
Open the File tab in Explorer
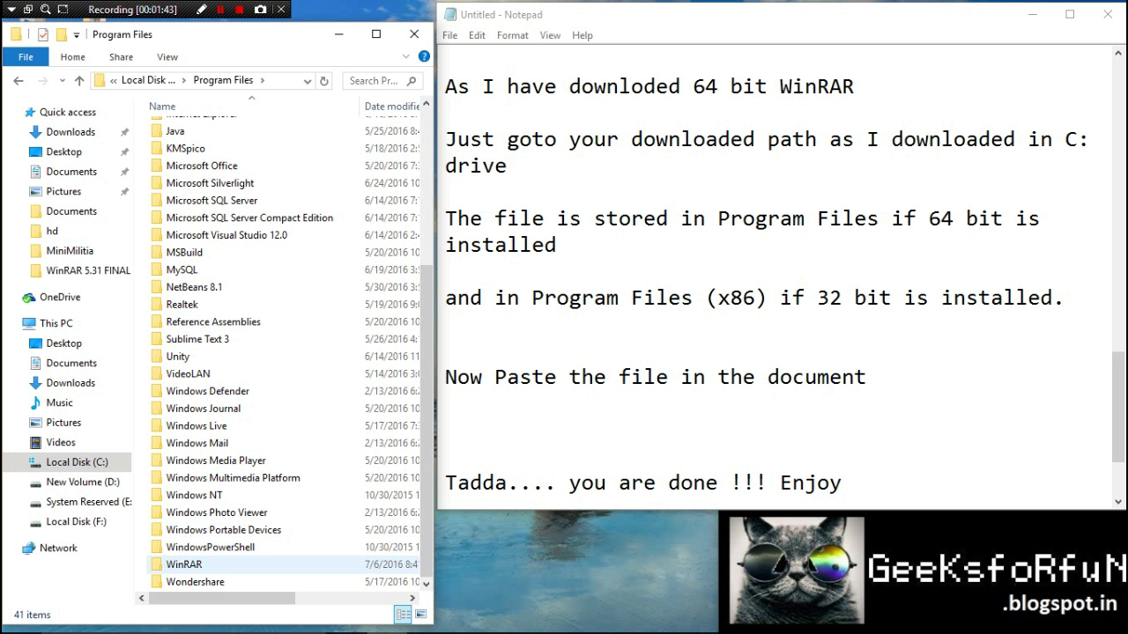click(x=26, y=56)
